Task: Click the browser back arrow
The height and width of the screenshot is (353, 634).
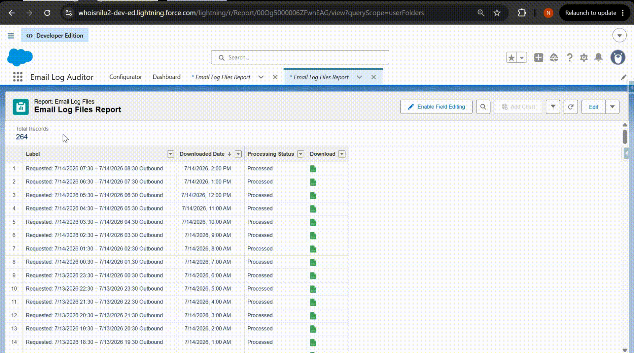Action: [12, 13]
